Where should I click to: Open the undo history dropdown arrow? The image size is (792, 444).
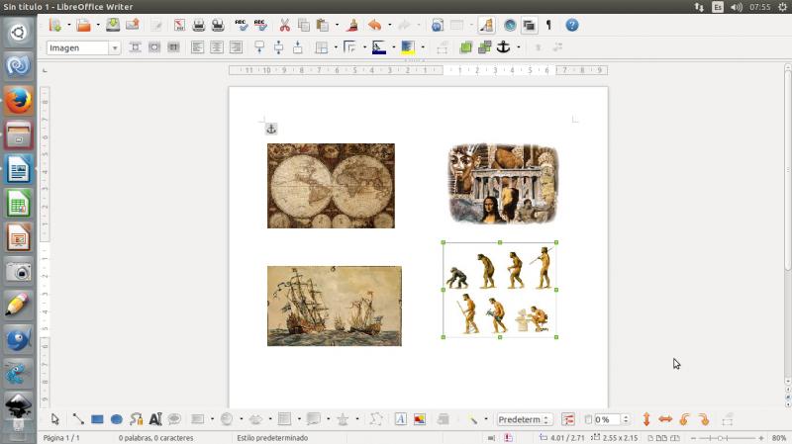(389, 26)
